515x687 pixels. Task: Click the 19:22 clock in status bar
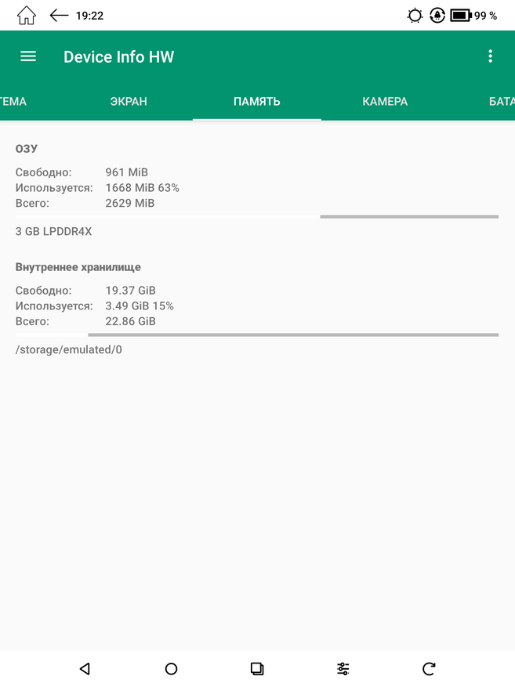(x=89, y=16)
